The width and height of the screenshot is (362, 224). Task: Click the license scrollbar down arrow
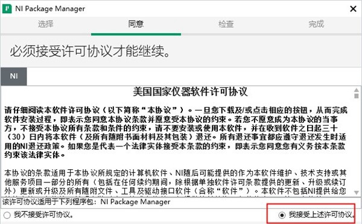click(x=357, y=193)
